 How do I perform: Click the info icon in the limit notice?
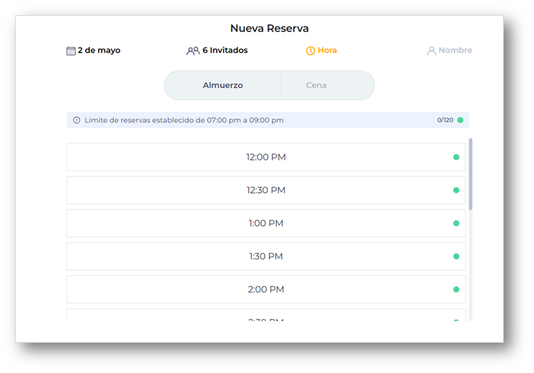pyautogui.click(x=76, y=120)
